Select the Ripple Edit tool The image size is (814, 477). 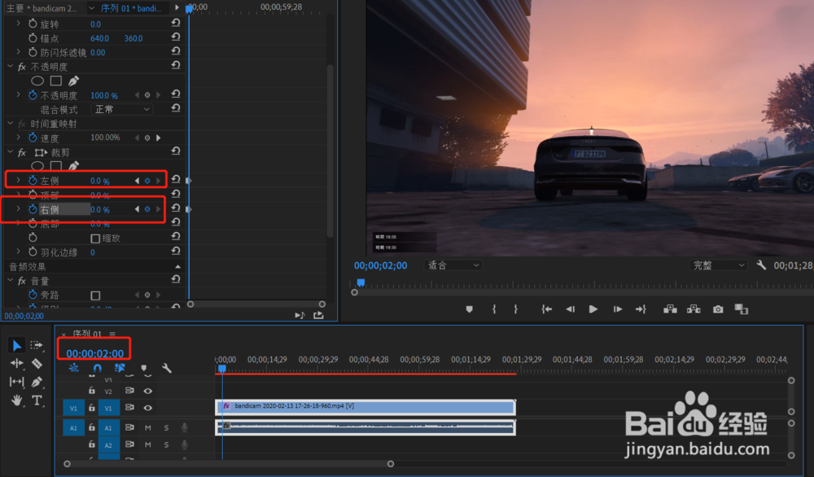[x=16, y=363]
